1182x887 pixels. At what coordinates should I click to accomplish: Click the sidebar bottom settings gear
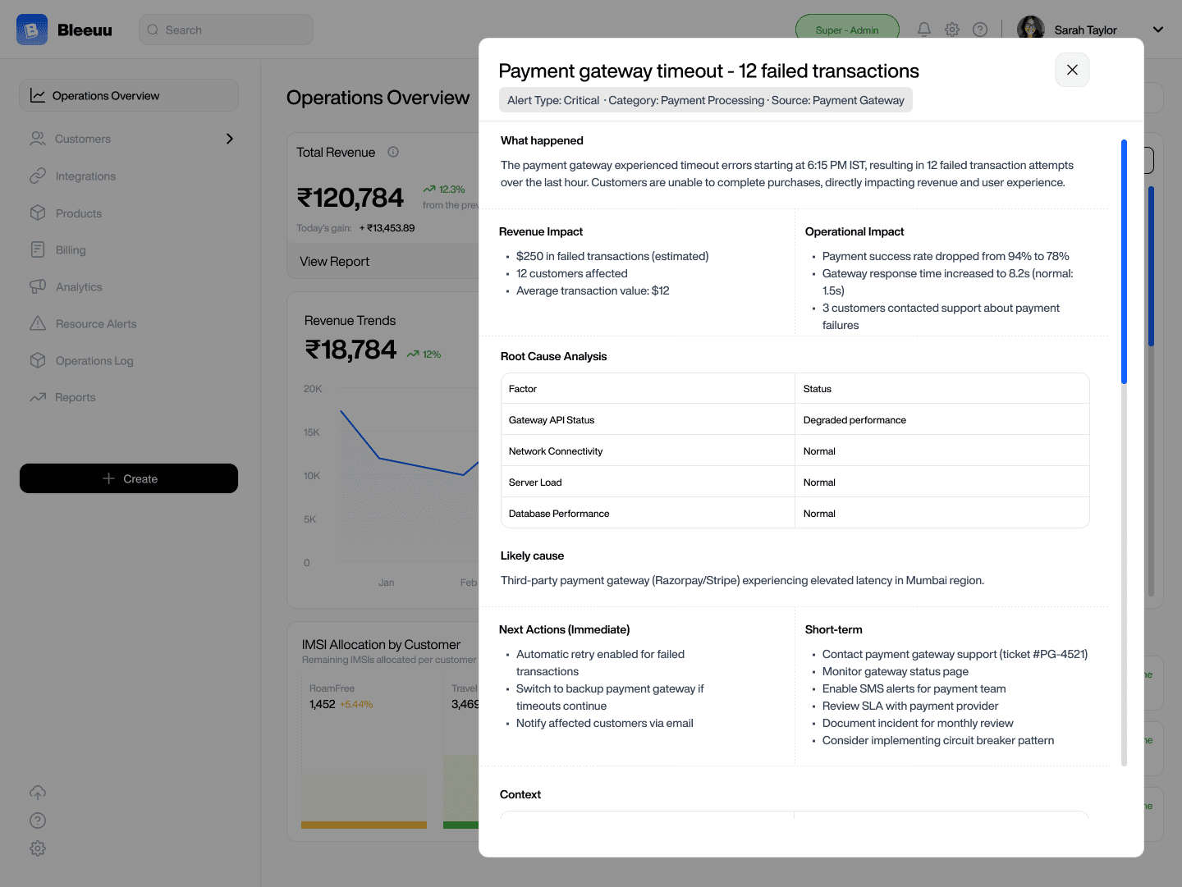pos(38,848)
